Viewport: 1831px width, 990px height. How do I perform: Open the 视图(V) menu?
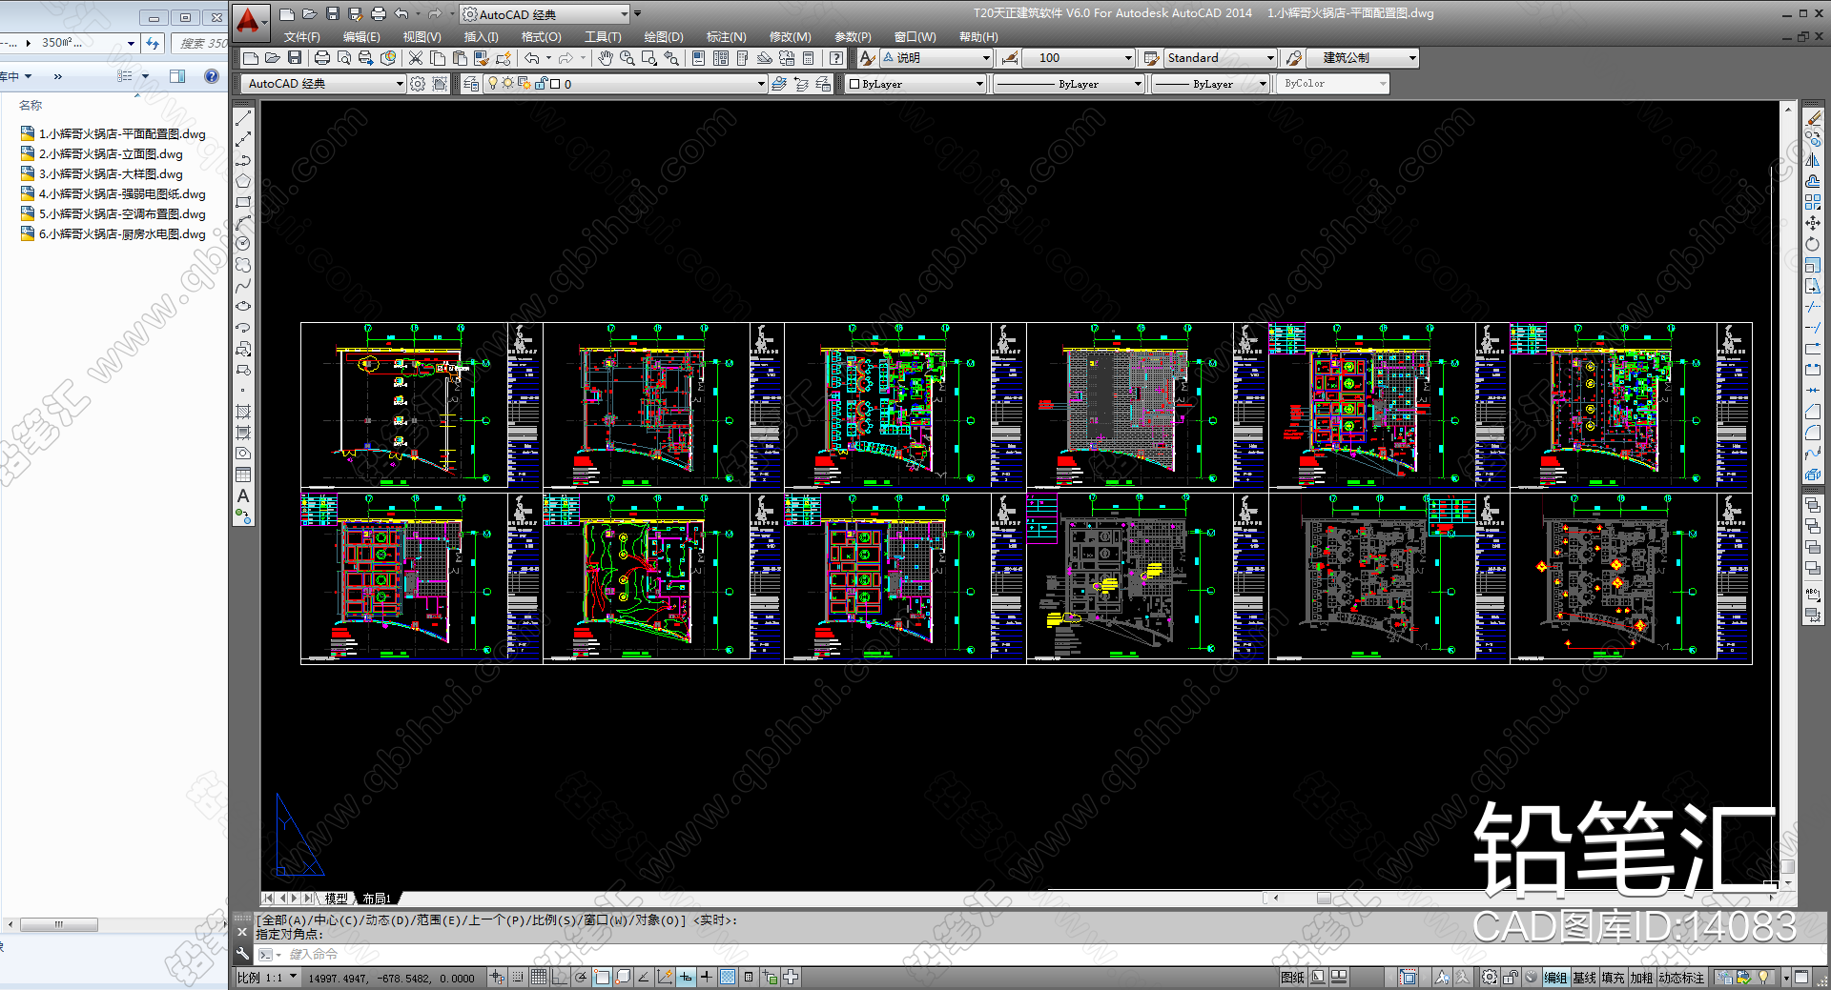pyautogui.click(x=422, y=37)
